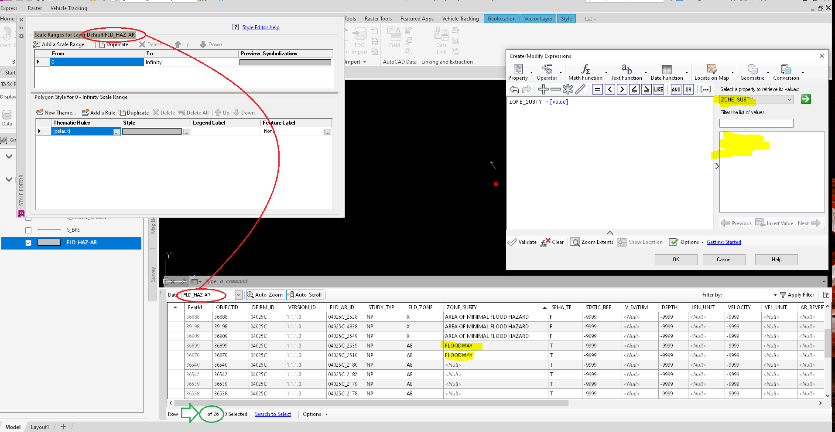The width and height of the screenshot is (835, 432).
Task: Open the Getting Started link
Action: click(724, 242)
